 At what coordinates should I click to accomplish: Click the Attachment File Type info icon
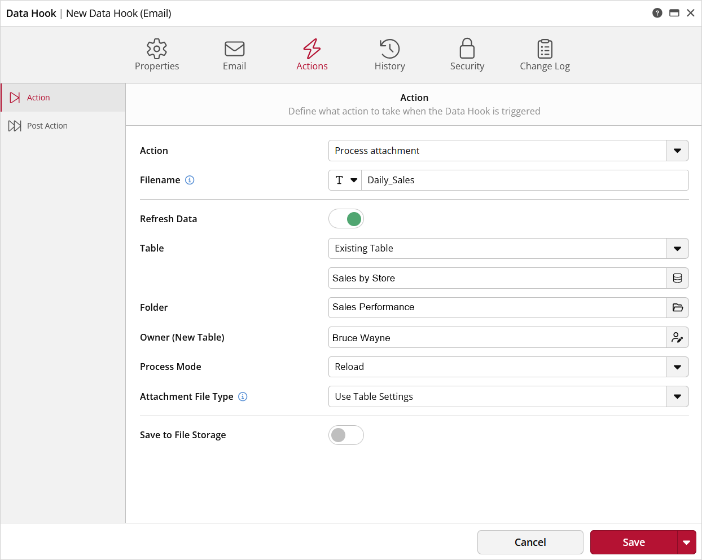click(243, 396)
